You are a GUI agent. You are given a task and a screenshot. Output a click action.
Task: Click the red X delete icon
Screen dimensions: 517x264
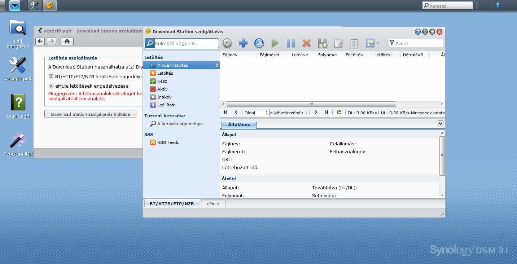pos(306,43)
